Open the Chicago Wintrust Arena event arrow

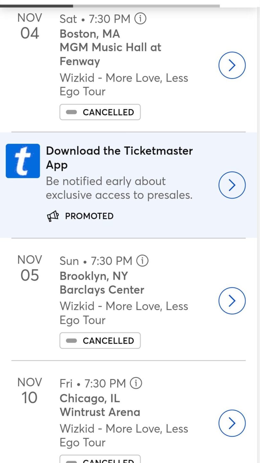(232, 423)
